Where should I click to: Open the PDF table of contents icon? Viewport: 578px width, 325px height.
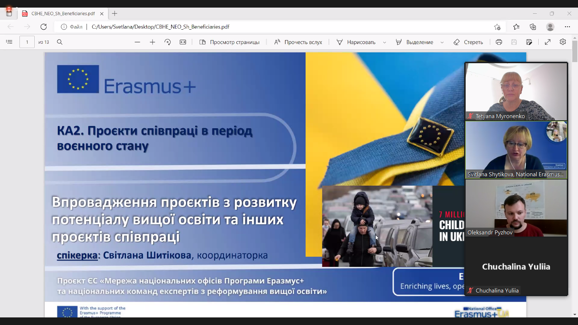pyautogui.click(x=9, y=42)
